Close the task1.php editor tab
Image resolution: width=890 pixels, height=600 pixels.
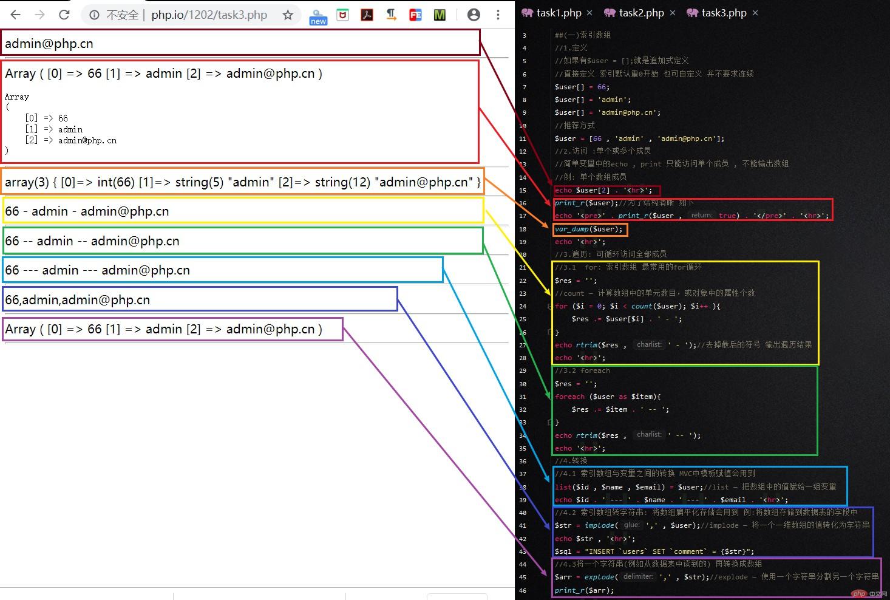click(590, 13)
